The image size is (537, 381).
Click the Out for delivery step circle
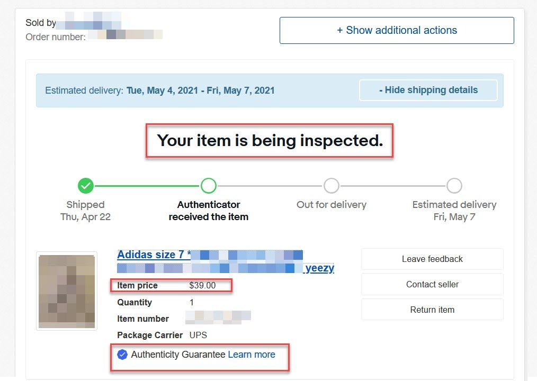pyautogui.click(x=332, y=186)
